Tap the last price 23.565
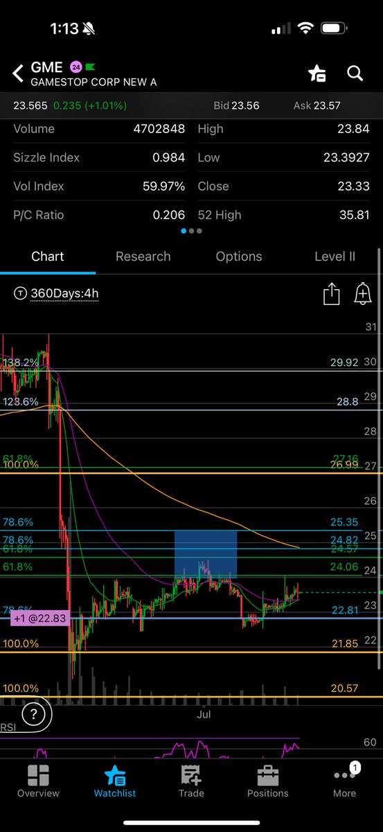Image resolution: width=383 pixels, height=832 pixels. point(30,105)
